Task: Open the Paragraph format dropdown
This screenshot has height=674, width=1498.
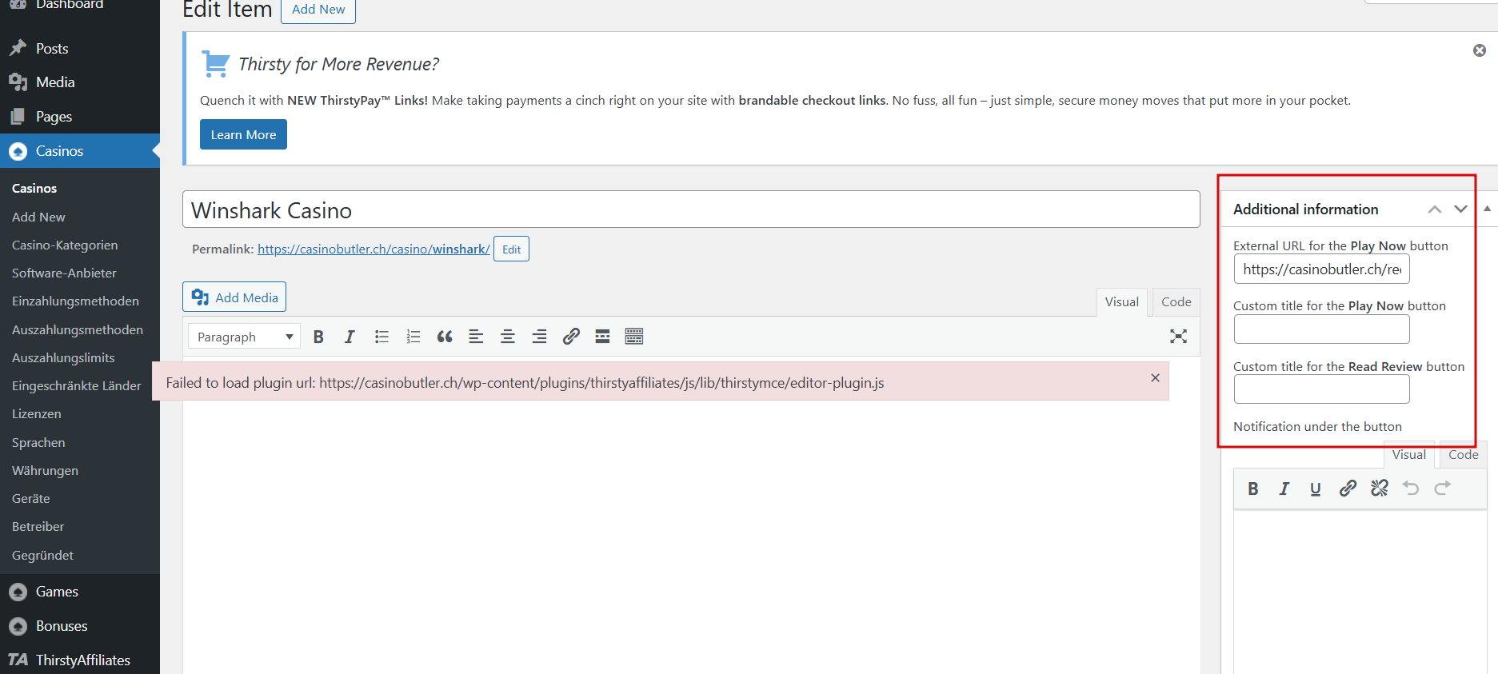Action: 244,337
